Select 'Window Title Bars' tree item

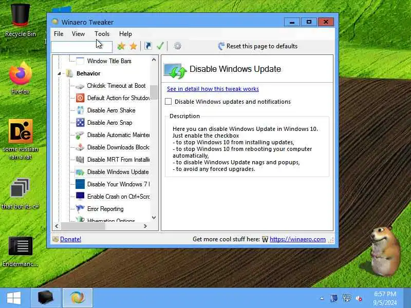(x=109, y=61)
